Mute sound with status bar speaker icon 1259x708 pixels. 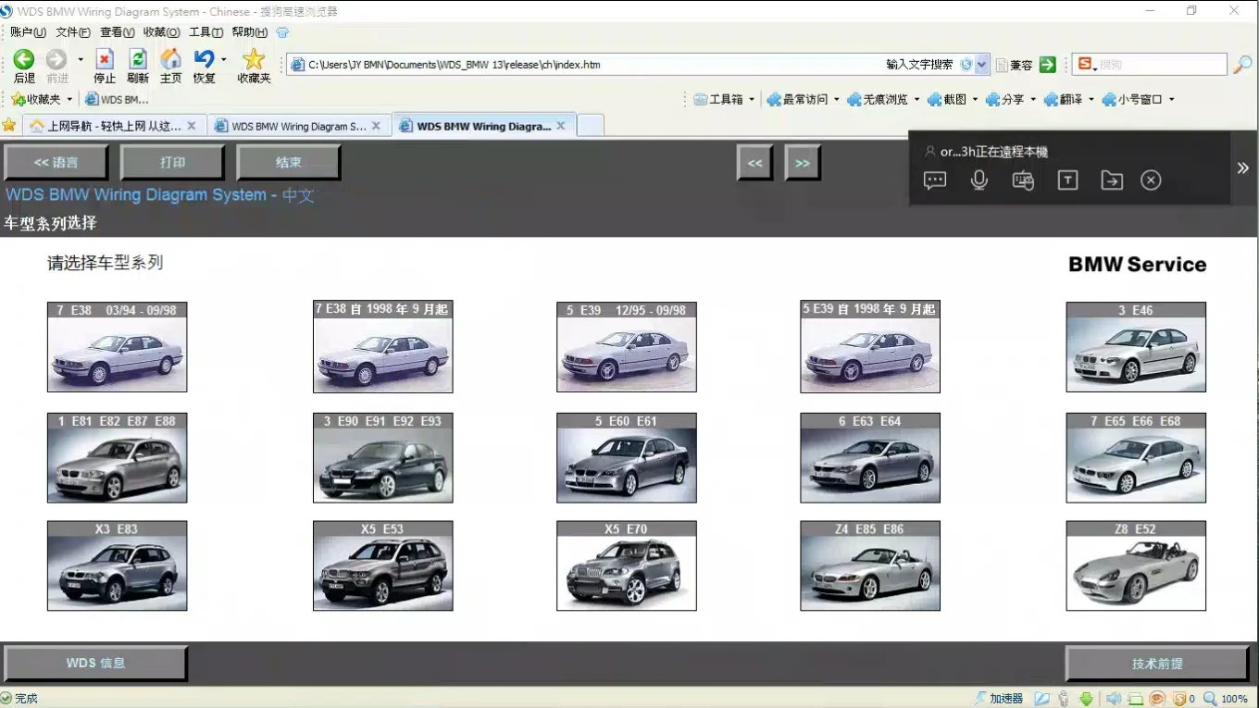point(1114,699)
